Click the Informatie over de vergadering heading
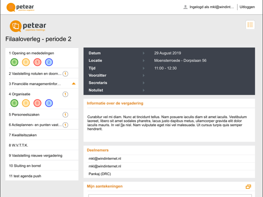This screenshot has height=197, width=263. point(115,103)
